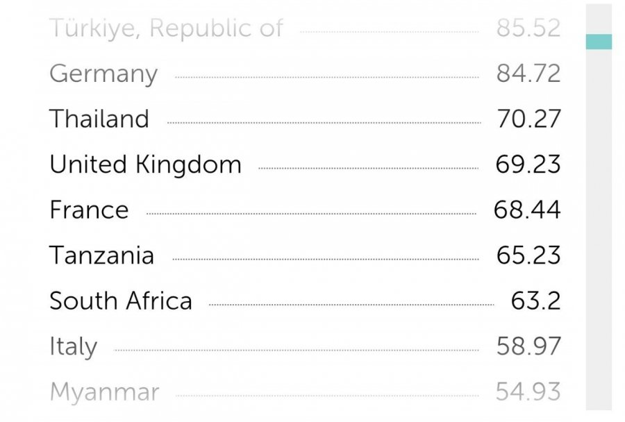Click the South Africa label
Screen dimensions: 625x422
pos(121,301)
